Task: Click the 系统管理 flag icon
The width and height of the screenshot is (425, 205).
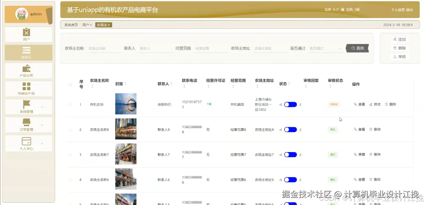Action: point(26,104)
